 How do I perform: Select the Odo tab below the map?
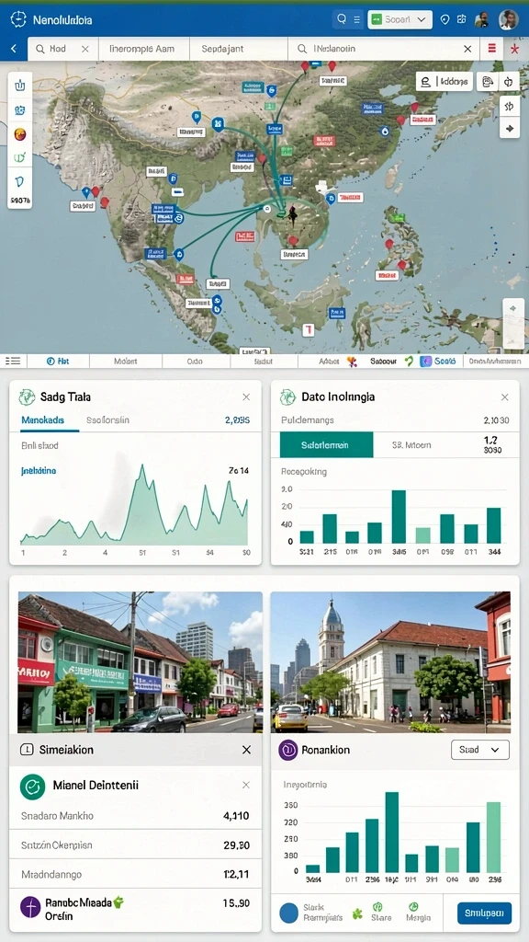pyautogui.click(x=195, y=361)
